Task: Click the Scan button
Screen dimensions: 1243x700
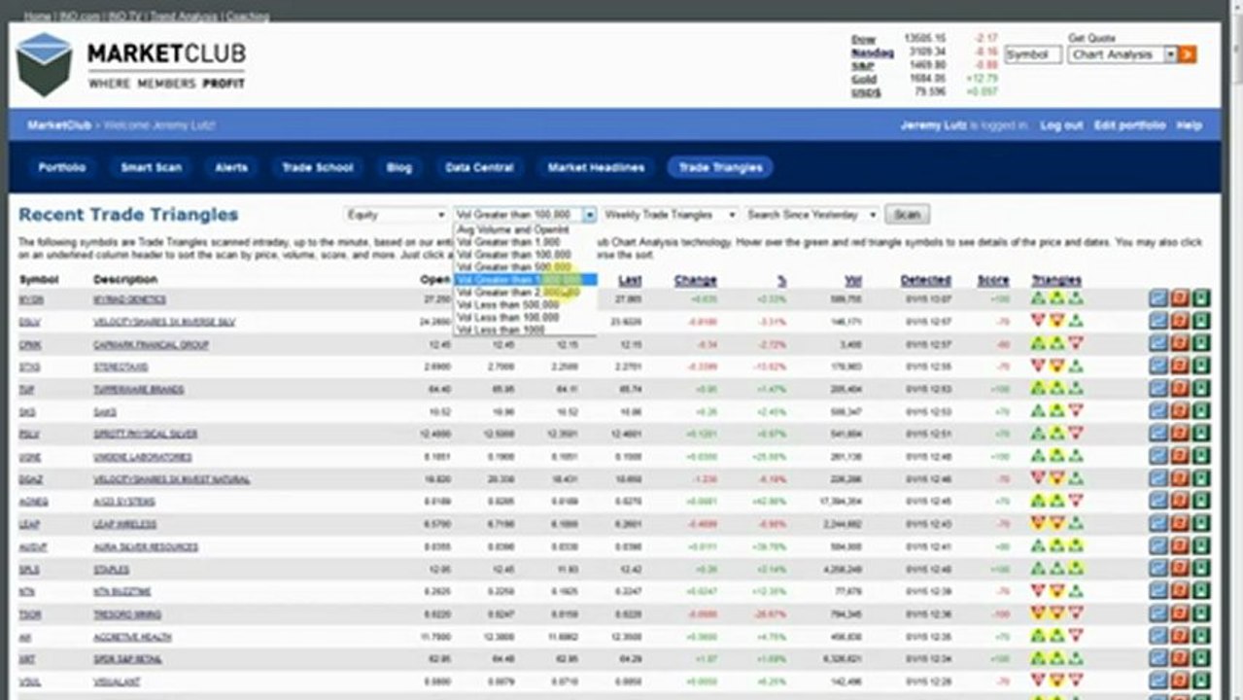Action: click(907, 214)
